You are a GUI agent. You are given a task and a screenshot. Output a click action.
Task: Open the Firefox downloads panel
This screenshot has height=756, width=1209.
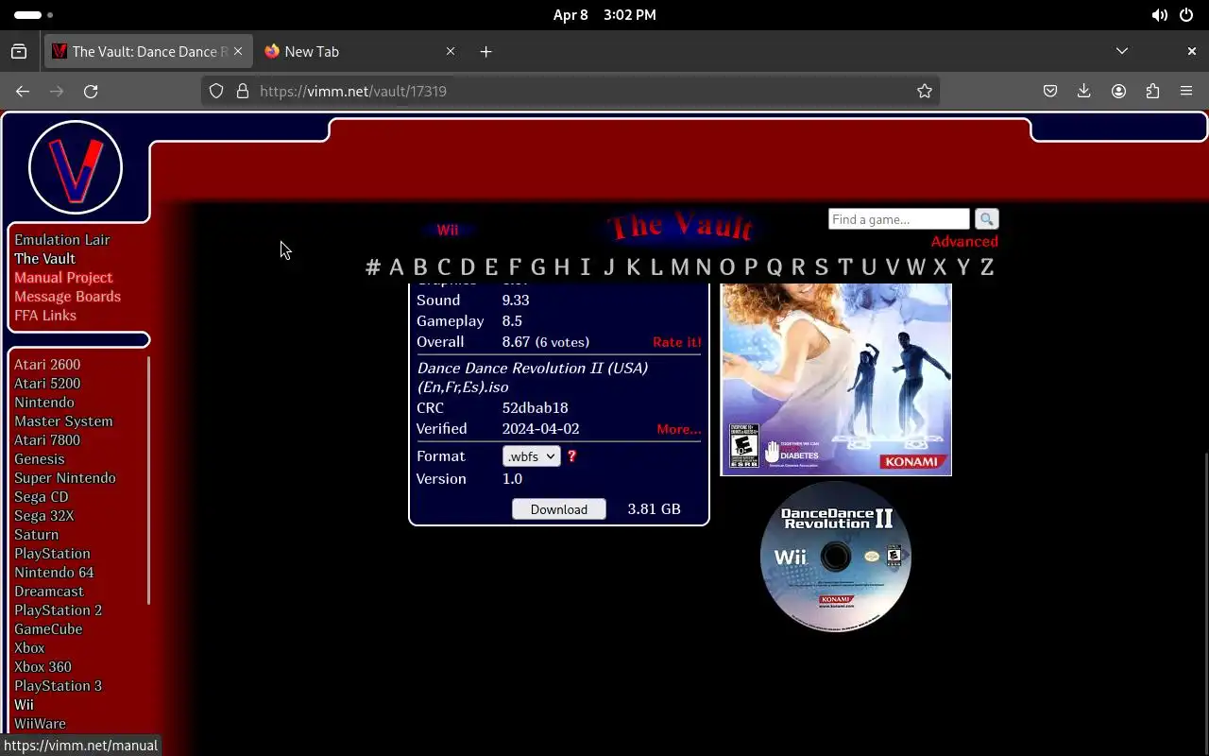(x=1084, y=91)
